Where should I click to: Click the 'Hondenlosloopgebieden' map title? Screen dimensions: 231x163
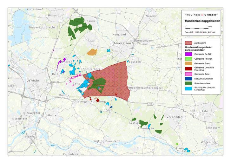coord(202,21)
